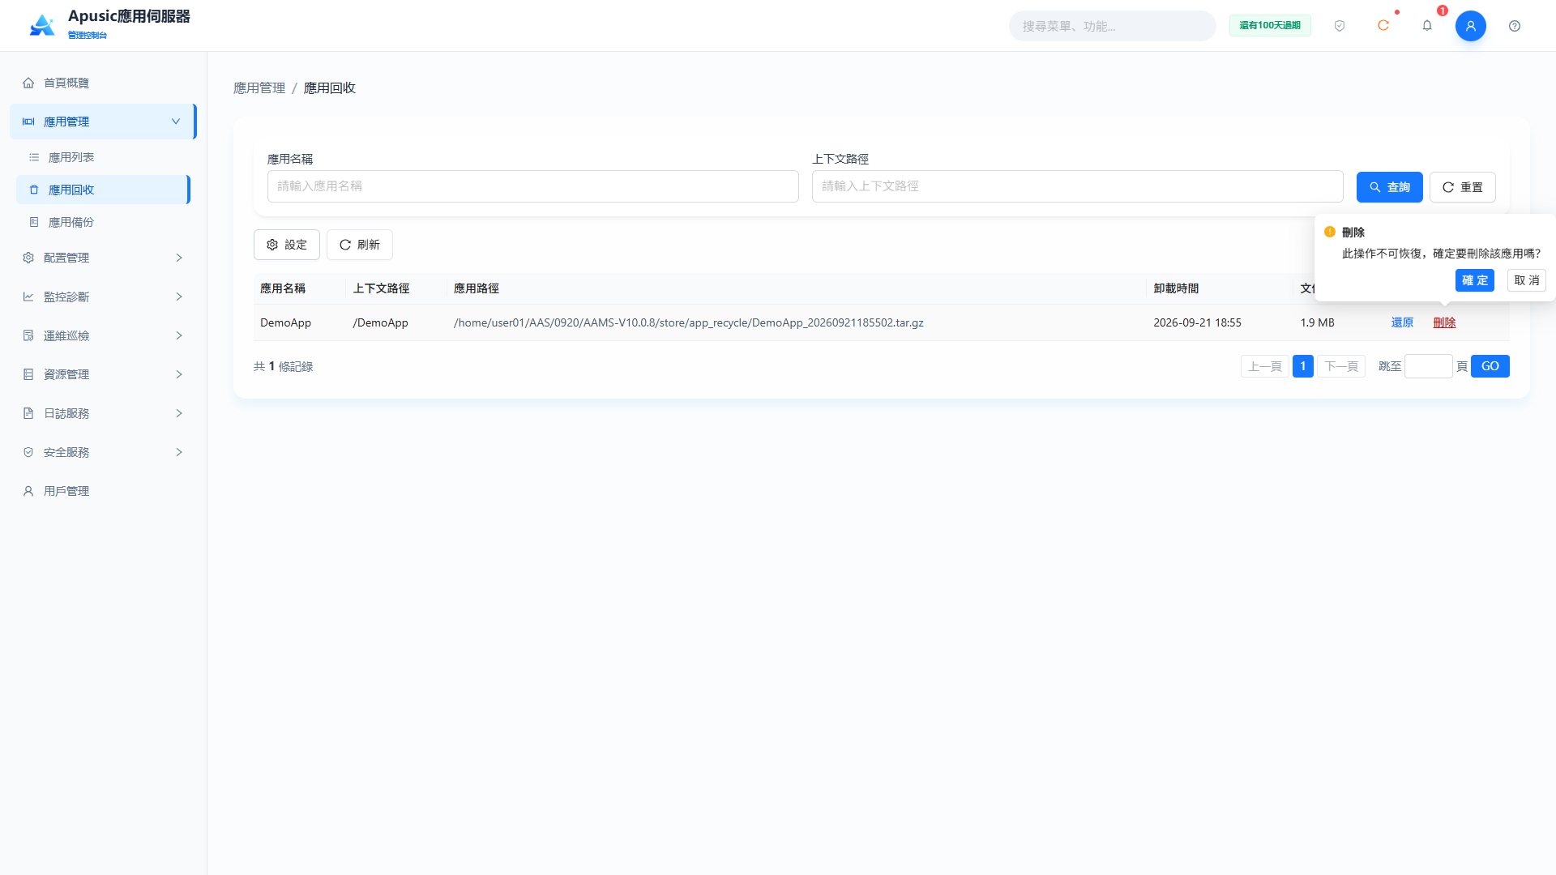Click the 安全服務 shield icon
The height and width of the screenshot is (875, 1556).
pyautogui.click(x=28, y=452)
